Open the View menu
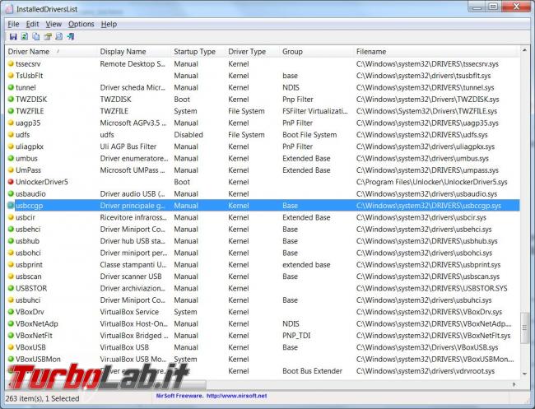Screen dimensions: 535x409 click(53, 24)
